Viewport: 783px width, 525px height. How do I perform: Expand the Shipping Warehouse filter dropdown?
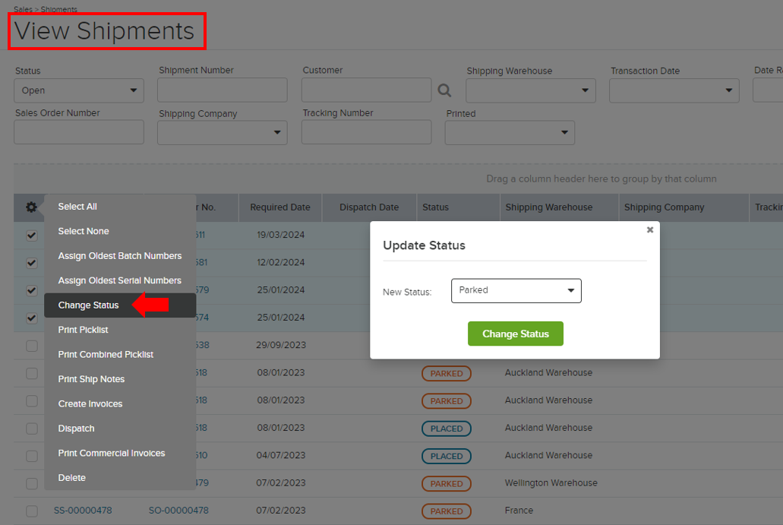530,90
